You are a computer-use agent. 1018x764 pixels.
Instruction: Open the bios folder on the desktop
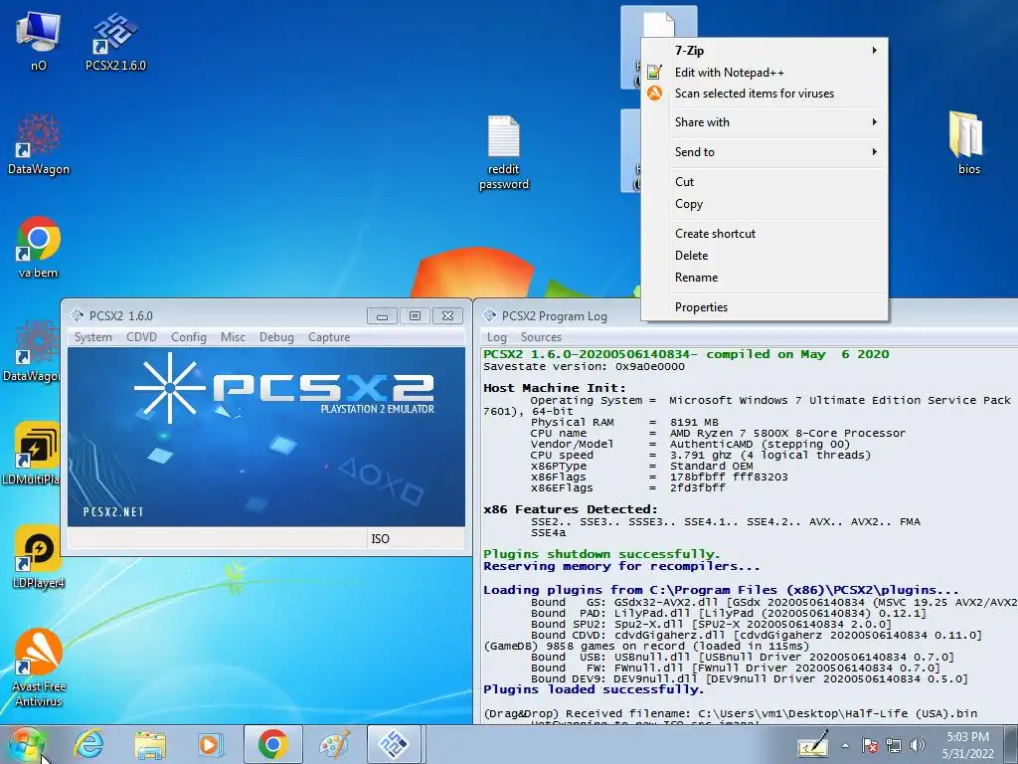tap(968, 143)
